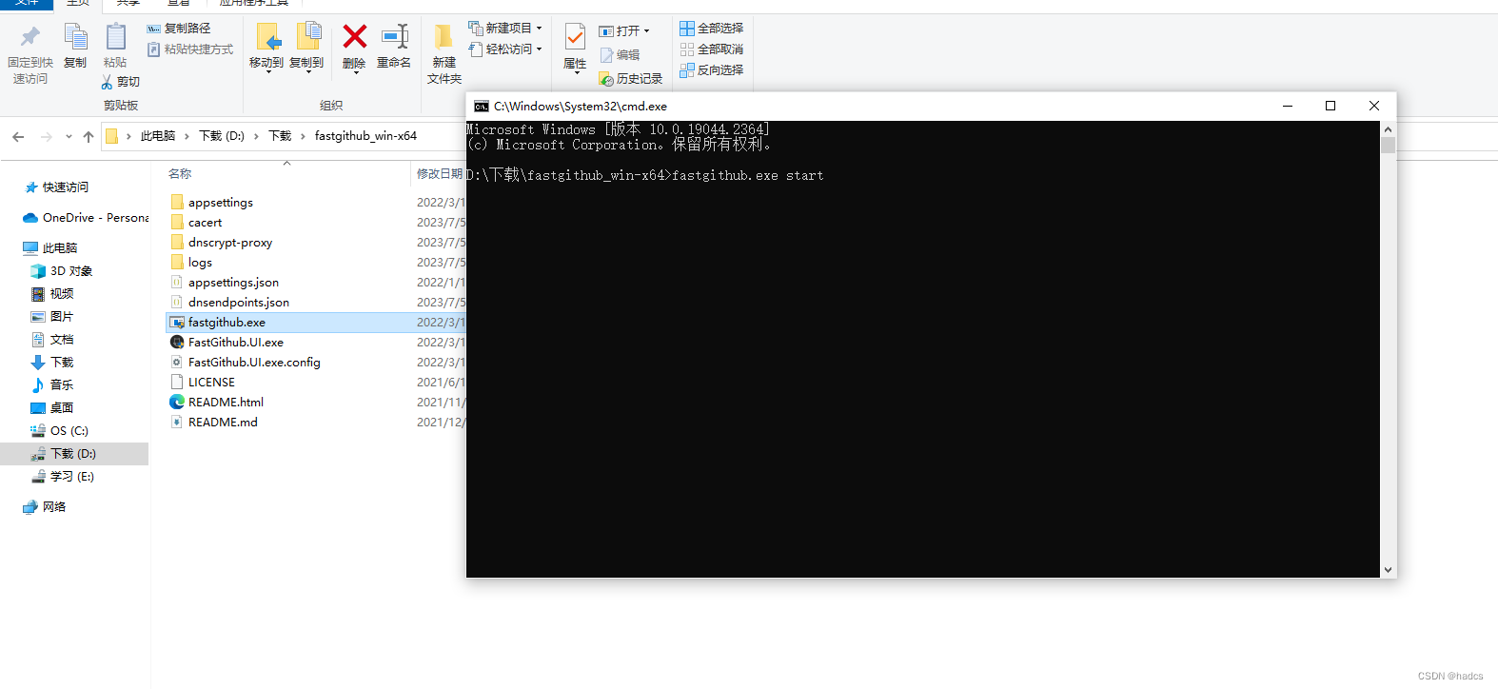Open the Open dropdown in the ribbon
This screenshot has height=689, width=1498.
pyautogui.click(x=624, y=31)
